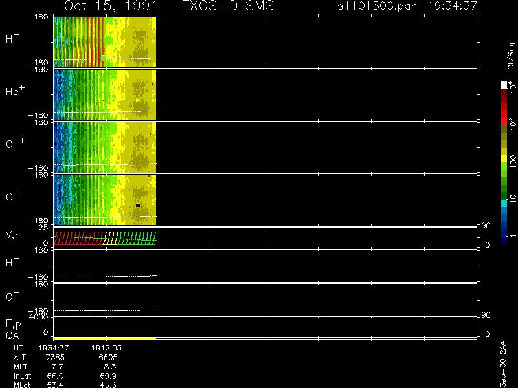Click the "25" tick label on the V,r axis
The height and width of the screenshot is (388, 518).
44,228
